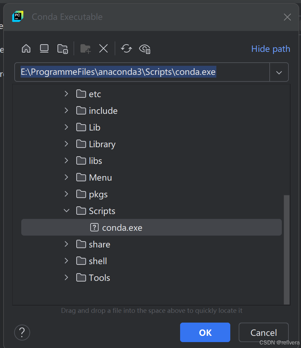Expand the libs folder
The width and height of the screenshot is (301, 348).
click(66, 161)
